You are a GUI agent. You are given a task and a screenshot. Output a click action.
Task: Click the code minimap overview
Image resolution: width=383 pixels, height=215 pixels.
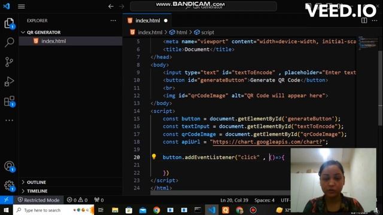(368, 44)
